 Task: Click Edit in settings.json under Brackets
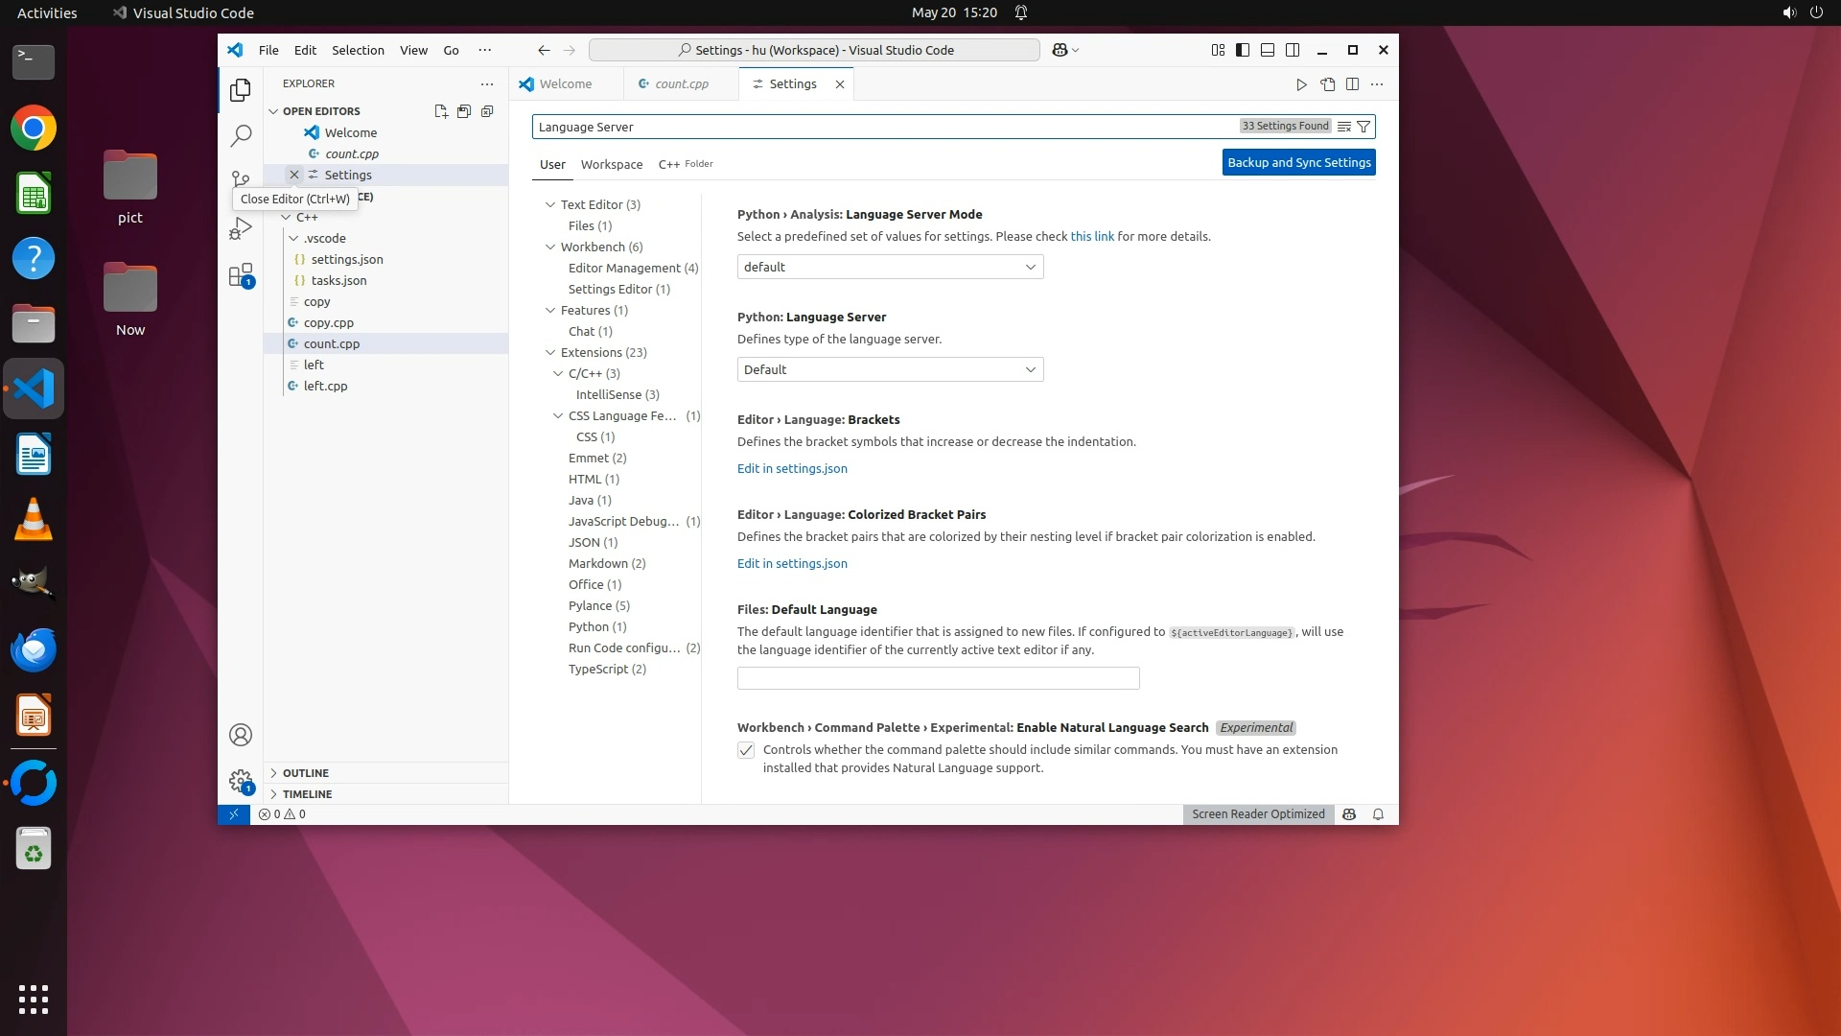click(792, 468)
